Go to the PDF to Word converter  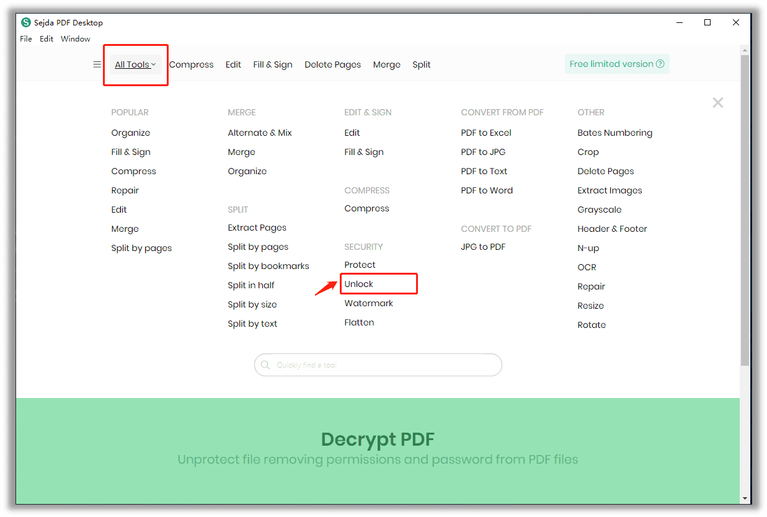[x=487, y=190]
